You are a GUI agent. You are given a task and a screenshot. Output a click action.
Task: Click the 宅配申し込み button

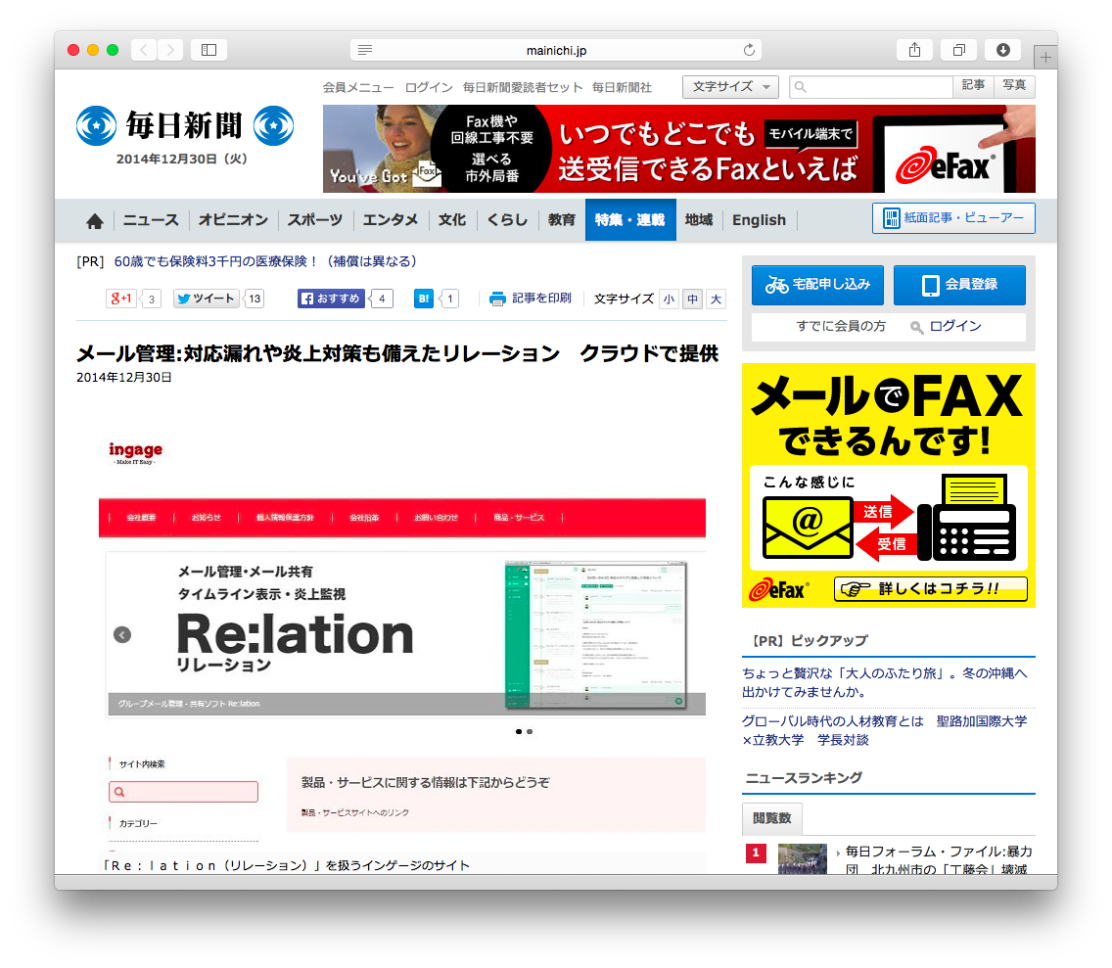817,285
